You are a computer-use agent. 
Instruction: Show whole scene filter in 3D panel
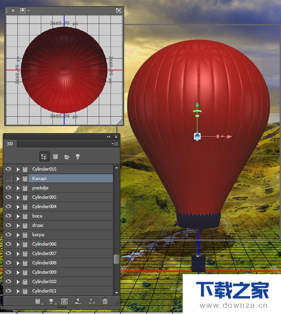[x=44, y=157]
